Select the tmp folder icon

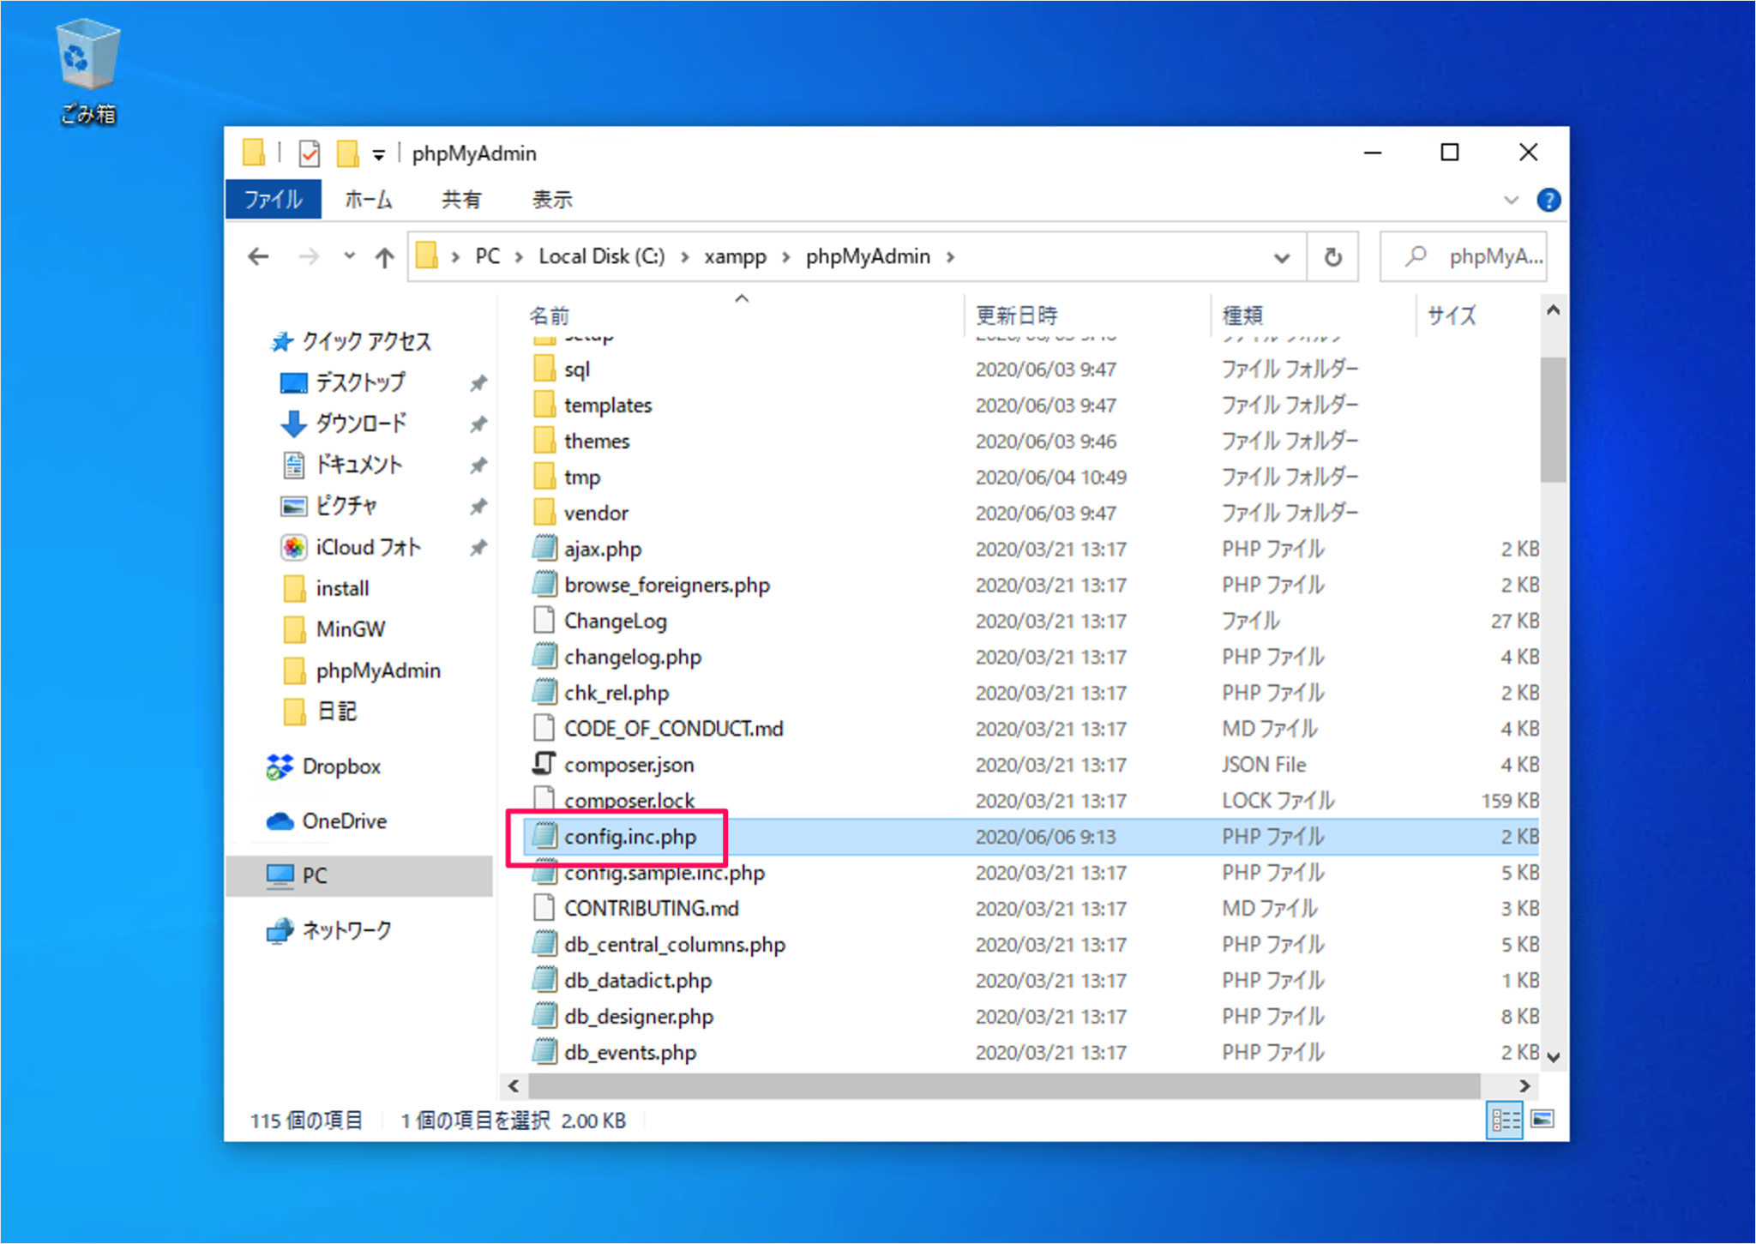pyautogui.click(x=544, y=477)
